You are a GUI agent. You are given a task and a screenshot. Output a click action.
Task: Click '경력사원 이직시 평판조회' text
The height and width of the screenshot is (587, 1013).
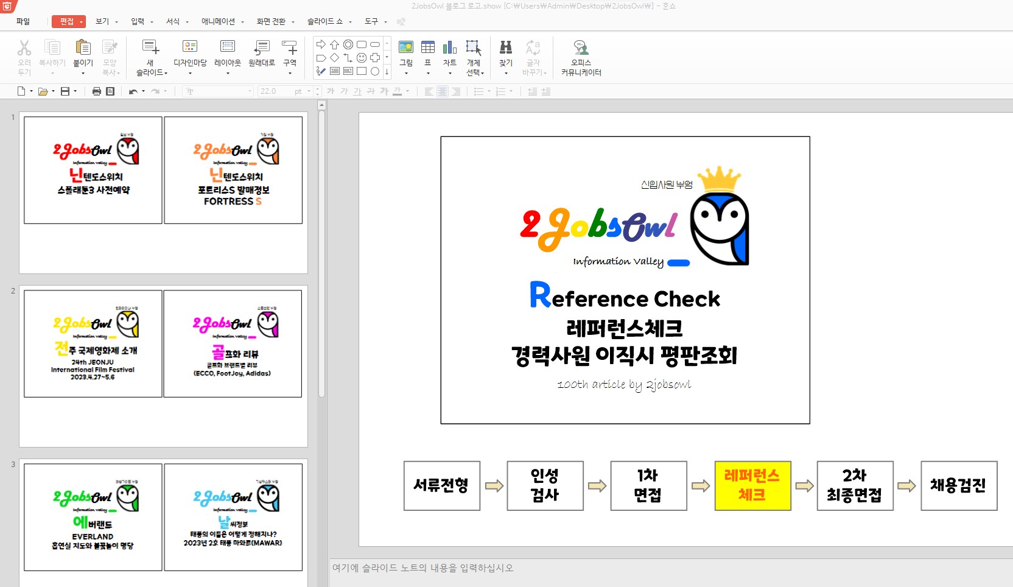coord(625,355)
